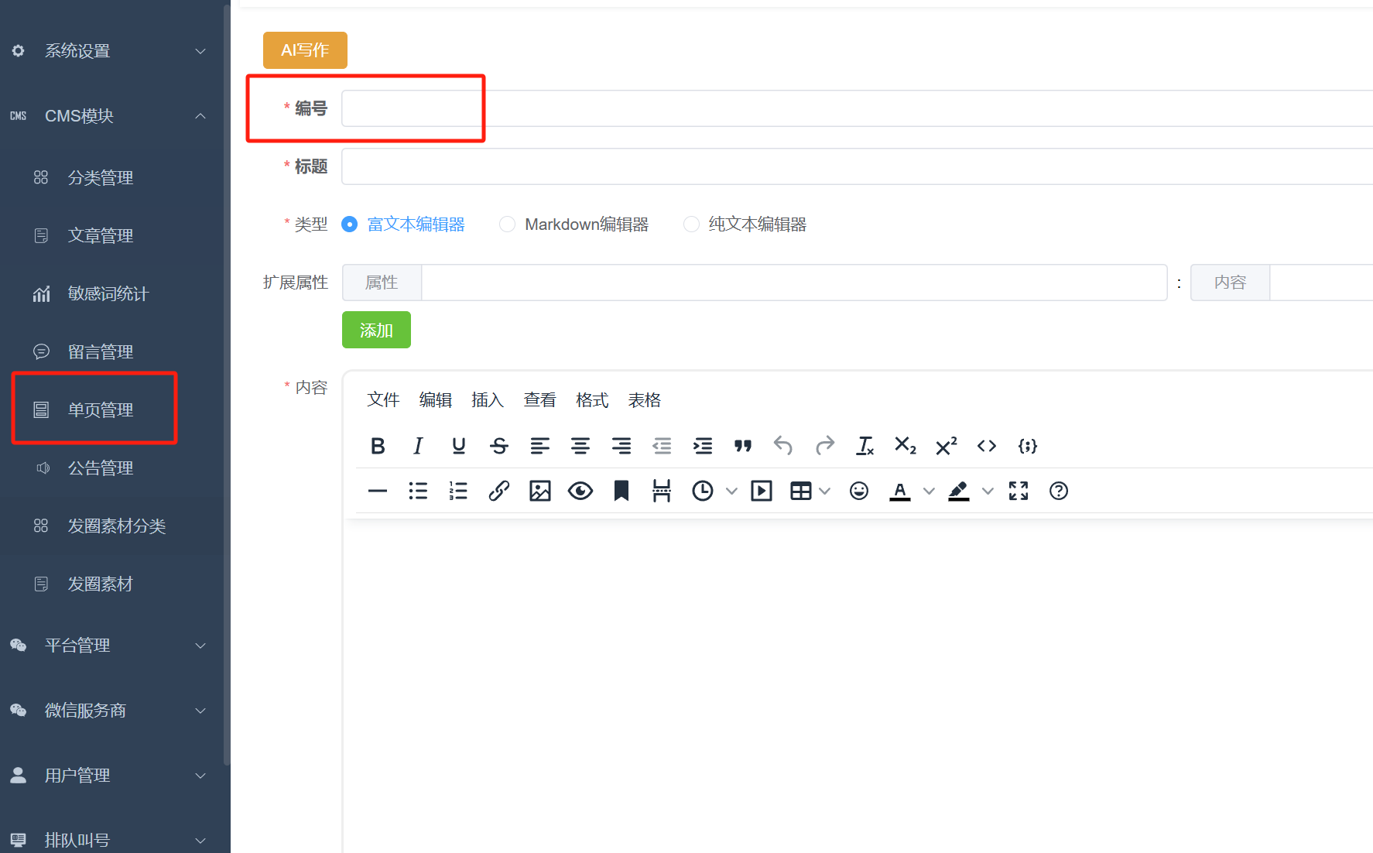Toggle fullscreen mode in the editor
1373x853 pixels.
pos(1019,491)
